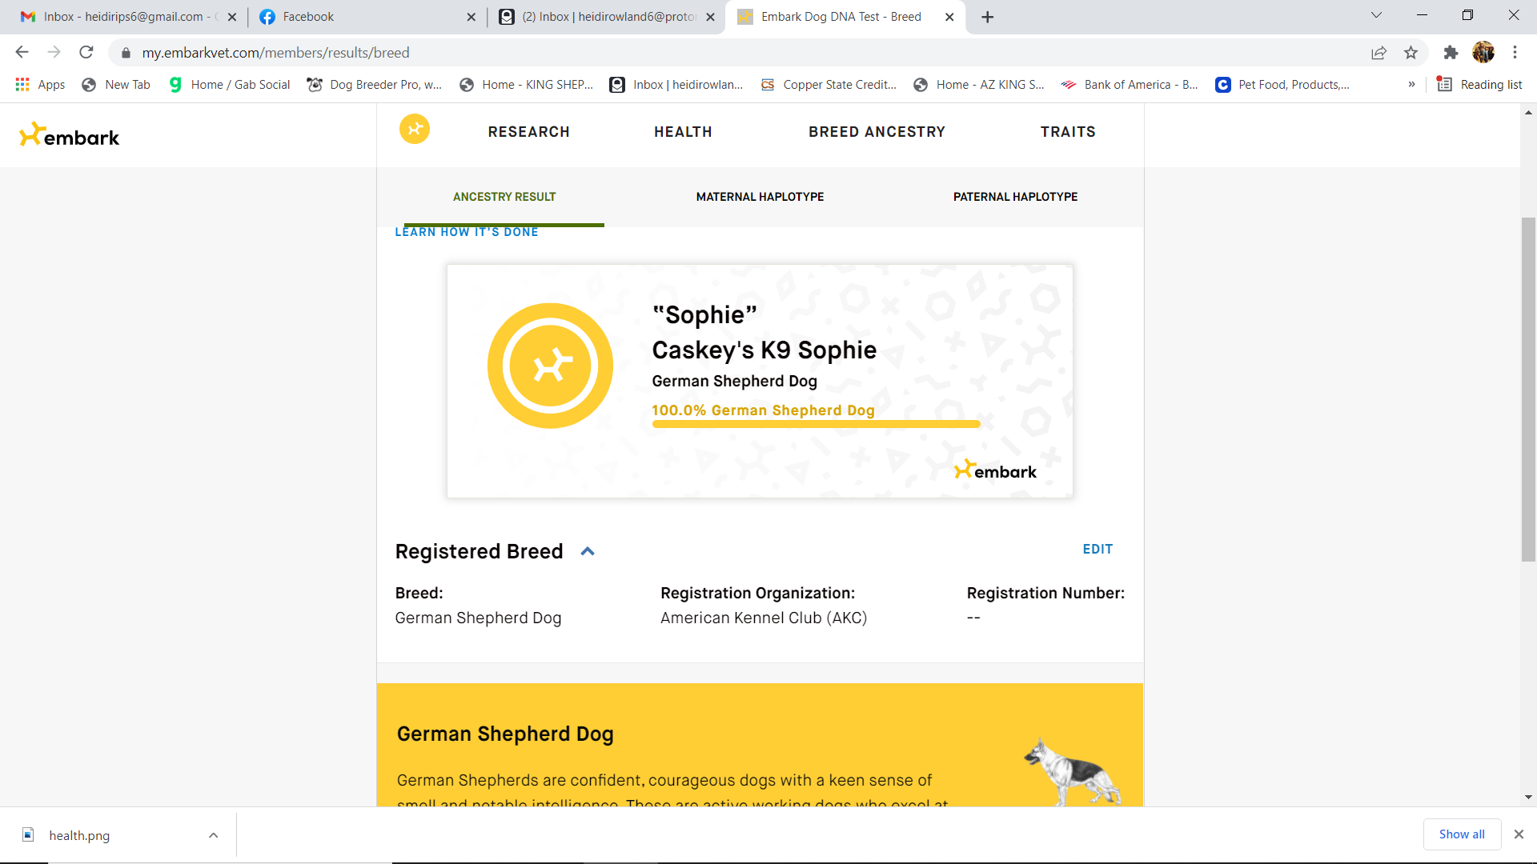The width and height of the screenshot is (1537, 864).
Task: Expand the health.png download options chevron
Action: tap(213, 835)
